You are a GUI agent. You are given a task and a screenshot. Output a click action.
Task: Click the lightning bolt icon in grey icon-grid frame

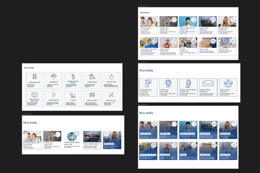click(x=54, y=95)
